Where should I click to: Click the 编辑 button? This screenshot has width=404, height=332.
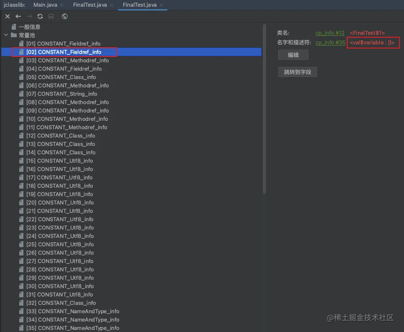point(293,55)
